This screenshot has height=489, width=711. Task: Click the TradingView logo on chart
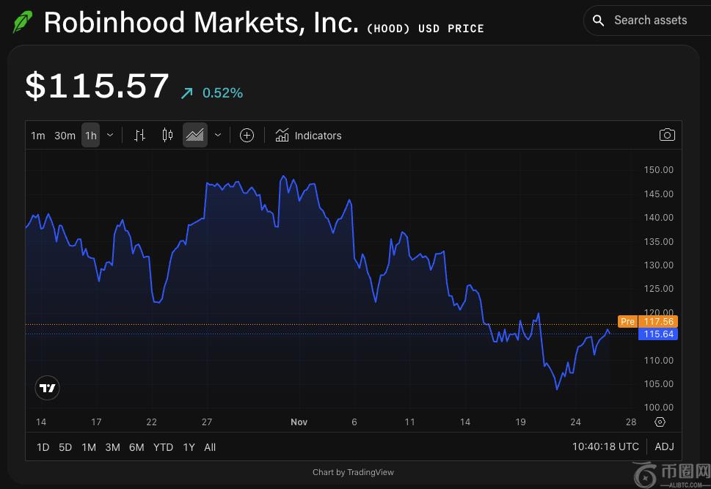coord(48,388)
